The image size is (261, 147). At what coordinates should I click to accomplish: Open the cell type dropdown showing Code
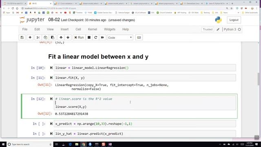pyautogui.click(x=120, y=38)
